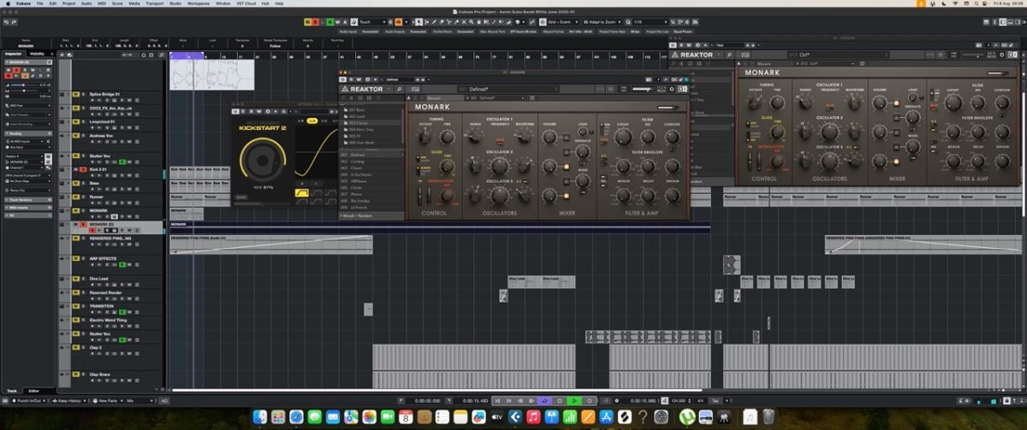This screenshot has height=430, width=1027.
Task: Click the Reaktor logo in front window
Action: (x=362, y=89)
